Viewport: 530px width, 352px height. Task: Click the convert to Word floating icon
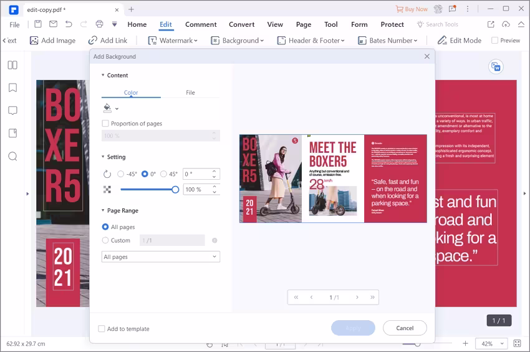pyautogui.click(x=496, y=67)
